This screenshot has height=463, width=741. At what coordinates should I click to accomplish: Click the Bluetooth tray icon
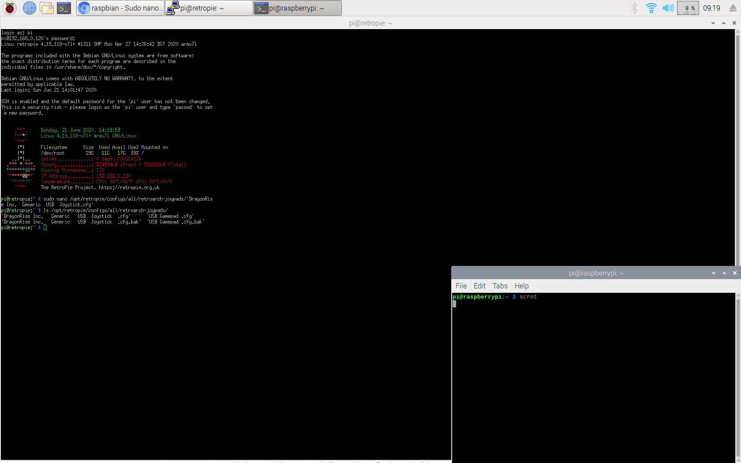click(x=634, y=8)
